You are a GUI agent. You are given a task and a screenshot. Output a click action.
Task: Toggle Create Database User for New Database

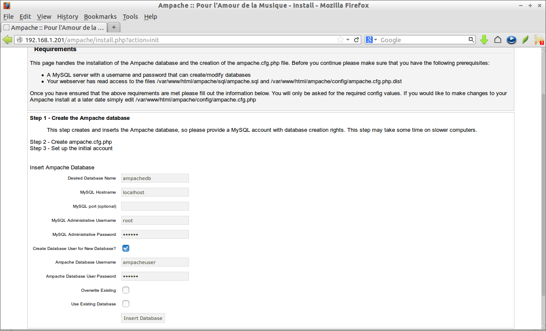coord(126,248)
